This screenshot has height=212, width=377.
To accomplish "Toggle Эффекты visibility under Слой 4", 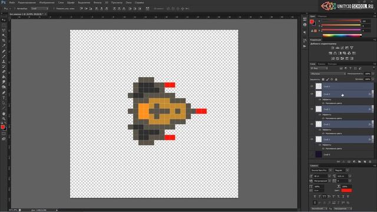I will pyautogui.click(x=320, y=100).
